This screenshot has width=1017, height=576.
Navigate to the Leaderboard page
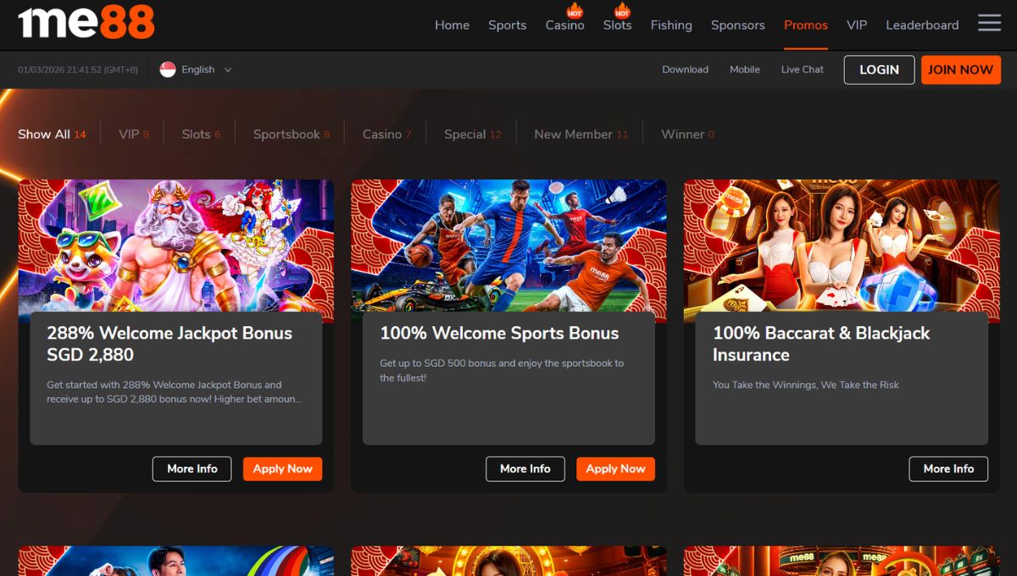[922, 25]
